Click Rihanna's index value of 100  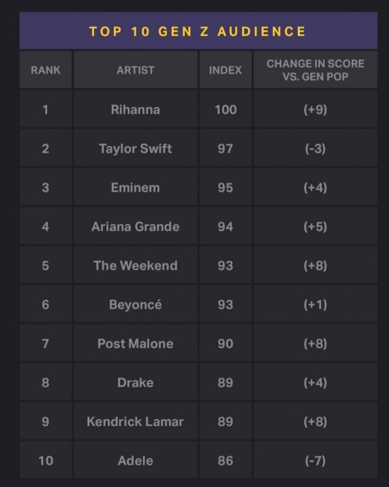[x=225, y=109]
